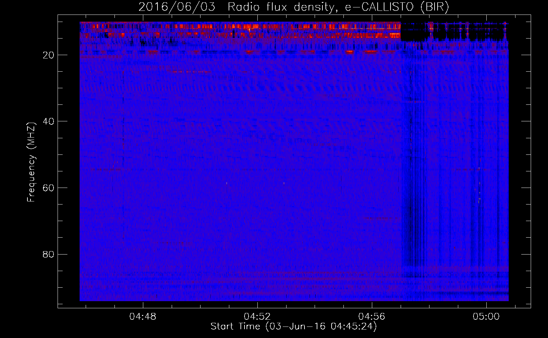
Task: Click the "80" frequency tick label
Action: 49,254
